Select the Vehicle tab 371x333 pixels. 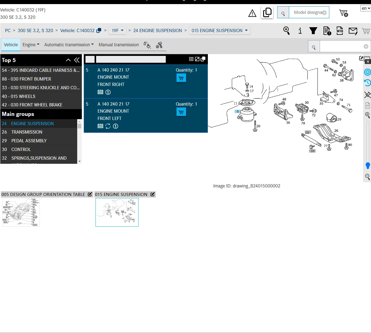click(11, 45)
